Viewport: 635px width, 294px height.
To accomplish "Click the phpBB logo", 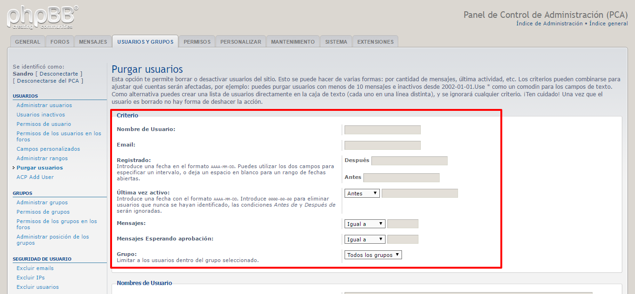I will (42, 17).
